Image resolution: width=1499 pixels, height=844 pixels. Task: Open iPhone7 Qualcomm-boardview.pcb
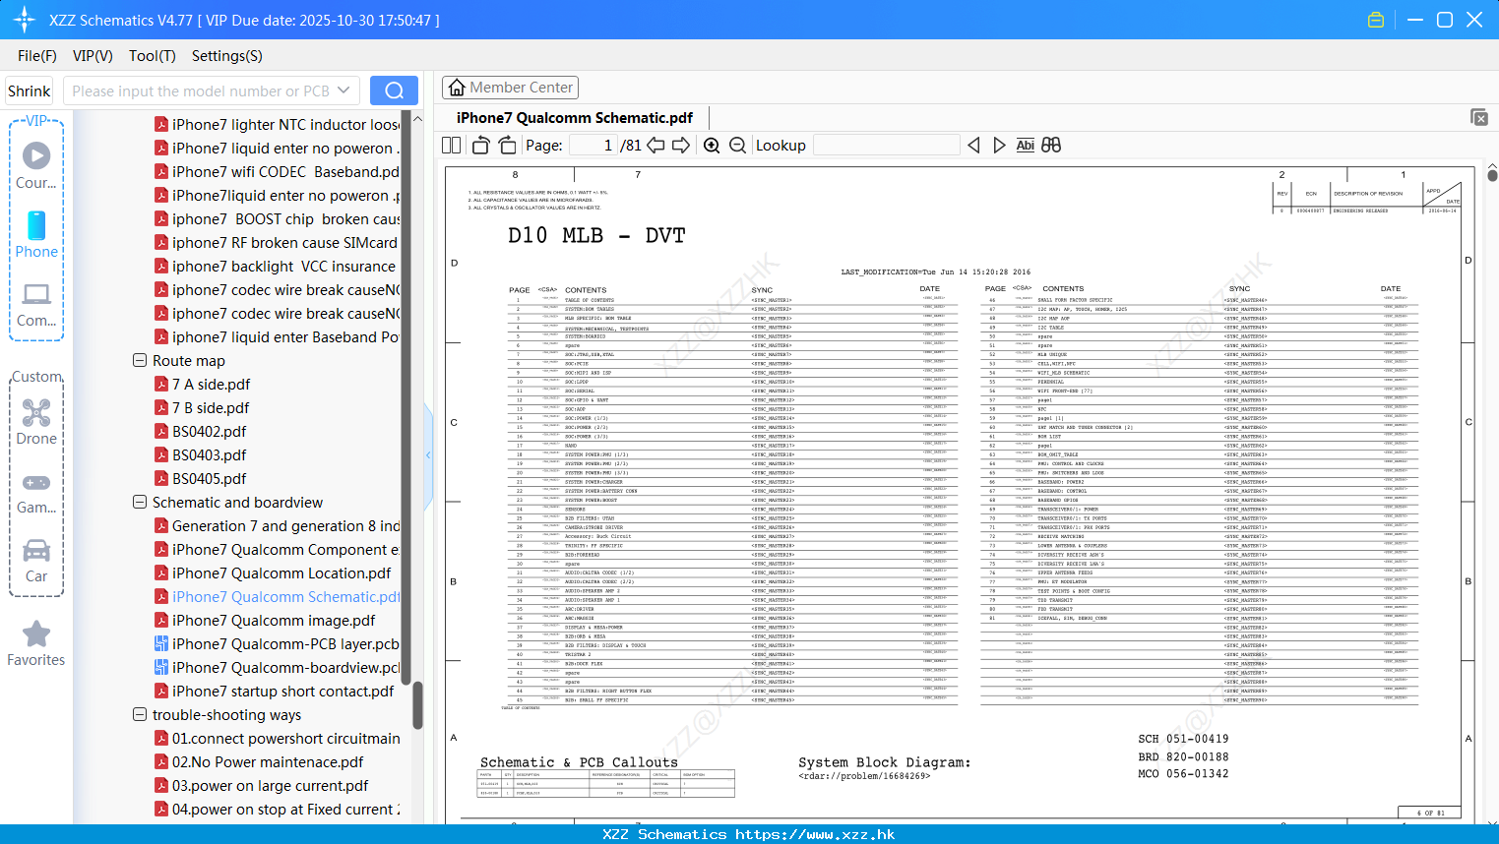(x=278, y=667)
